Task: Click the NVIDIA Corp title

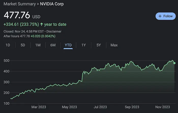Action: [x=52, y=4]
